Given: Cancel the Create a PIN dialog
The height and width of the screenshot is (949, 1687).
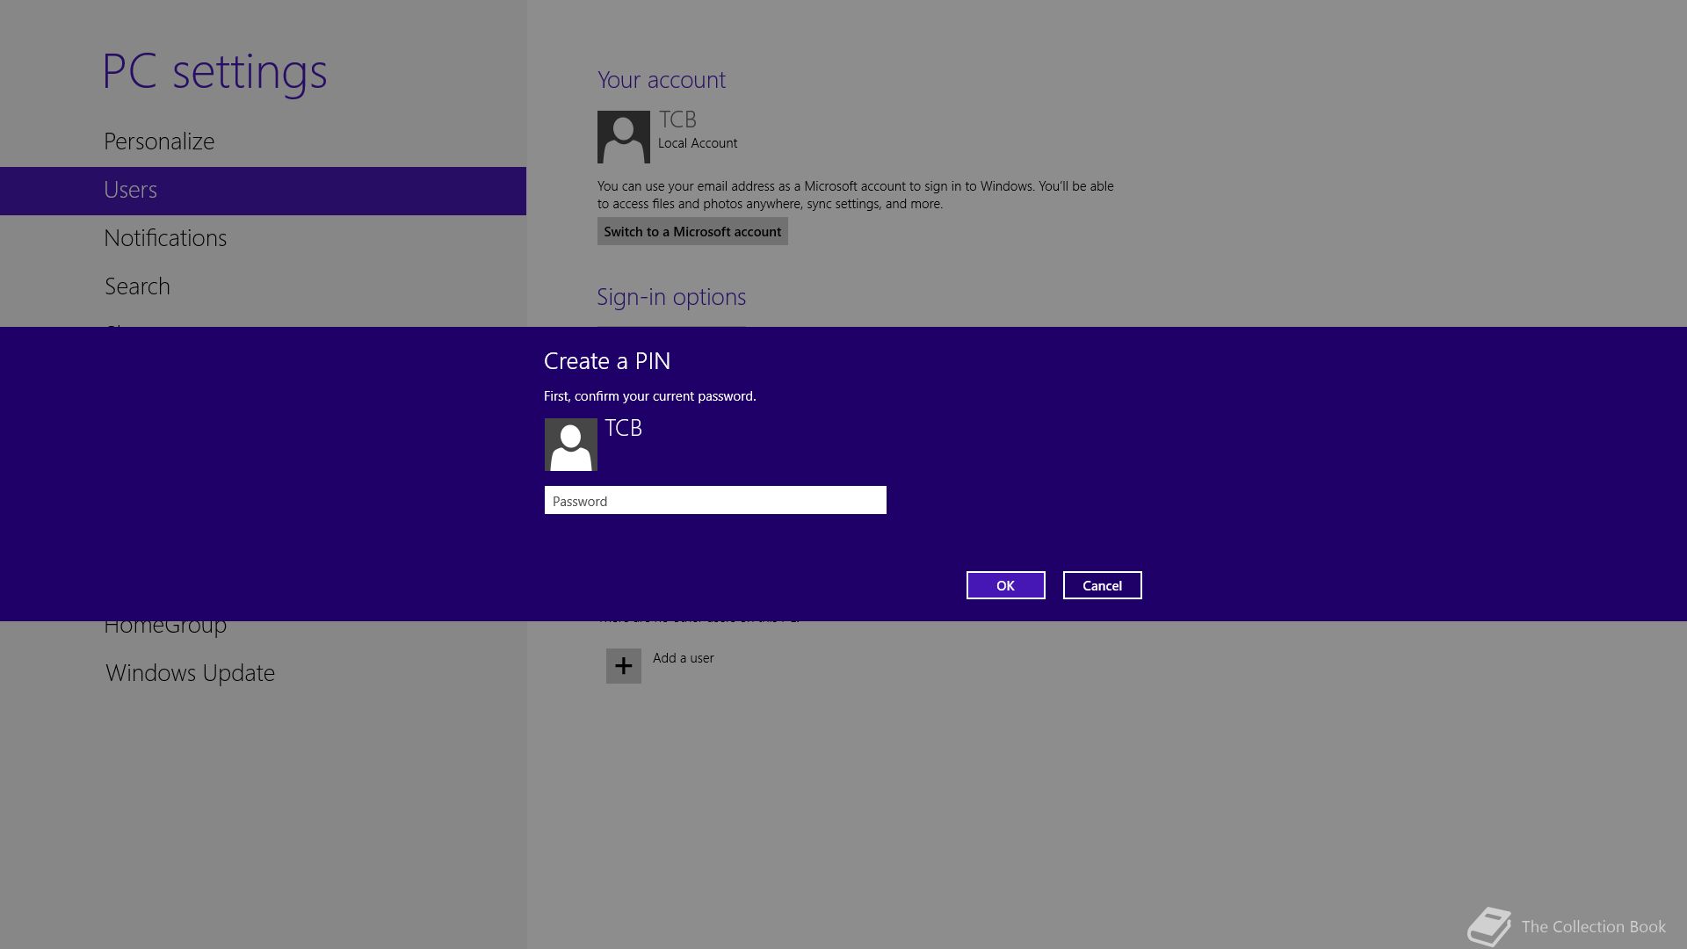Looking at the screenshot, I should (1102, 585).
